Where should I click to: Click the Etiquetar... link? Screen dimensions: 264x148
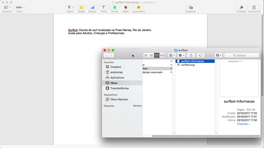[243, 124]
